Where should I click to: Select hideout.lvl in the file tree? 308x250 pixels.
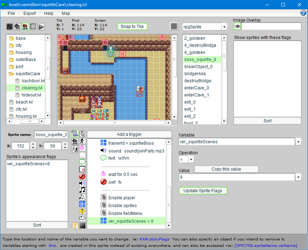click(x=32, y=95)
